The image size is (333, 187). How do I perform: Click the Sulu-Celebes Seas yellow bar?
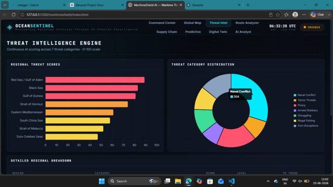[71, 137]
